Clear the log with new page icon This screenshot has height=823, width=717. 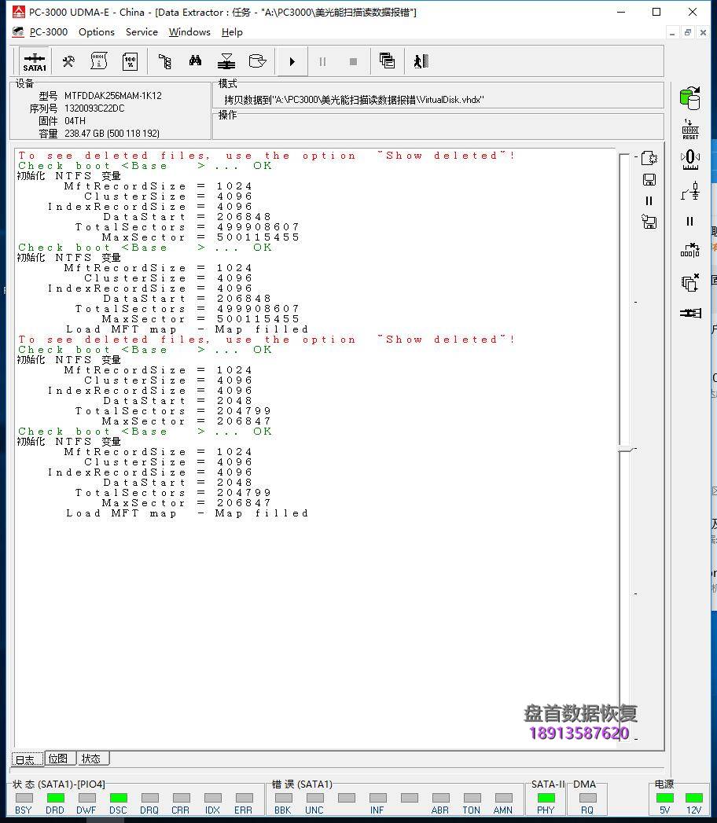(x=649, y=158)
